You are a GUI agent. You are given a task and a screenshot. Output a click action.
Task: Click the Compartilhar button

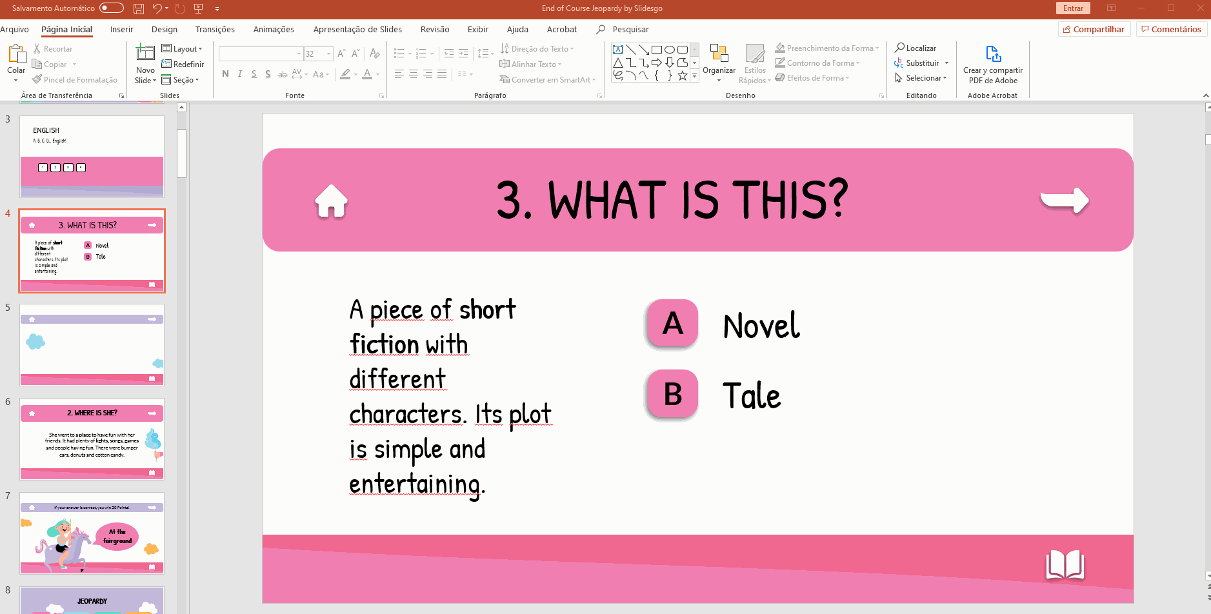pos(1094,29)
